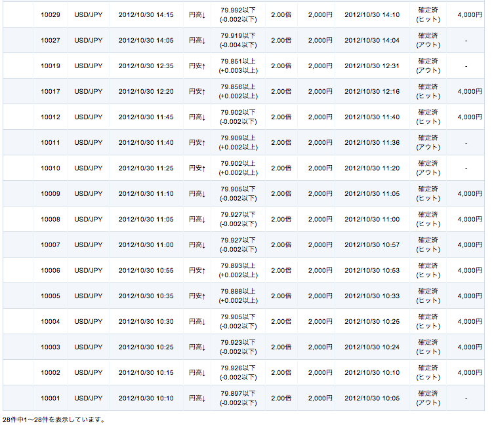The height and width of the screenshot is (428, 494).
Task: Click the 2.00倍 multiplier in row 10005
Action: pyautogui.click(x=281, y=296)
